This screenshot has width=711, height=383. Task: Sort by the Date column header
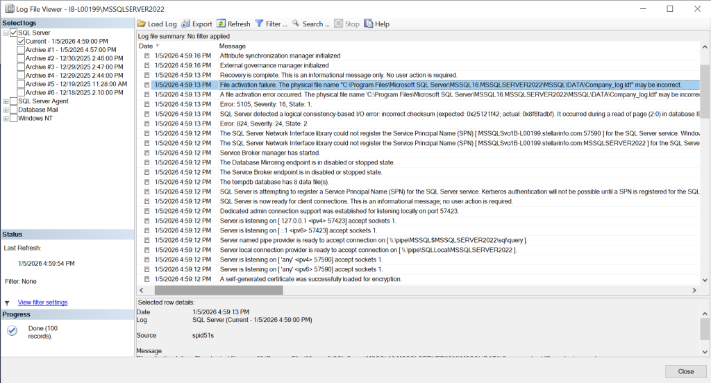[146, 46]
